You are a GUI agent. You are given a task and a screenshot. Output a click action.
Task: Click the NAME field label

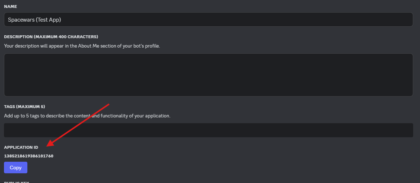(10, 7)
